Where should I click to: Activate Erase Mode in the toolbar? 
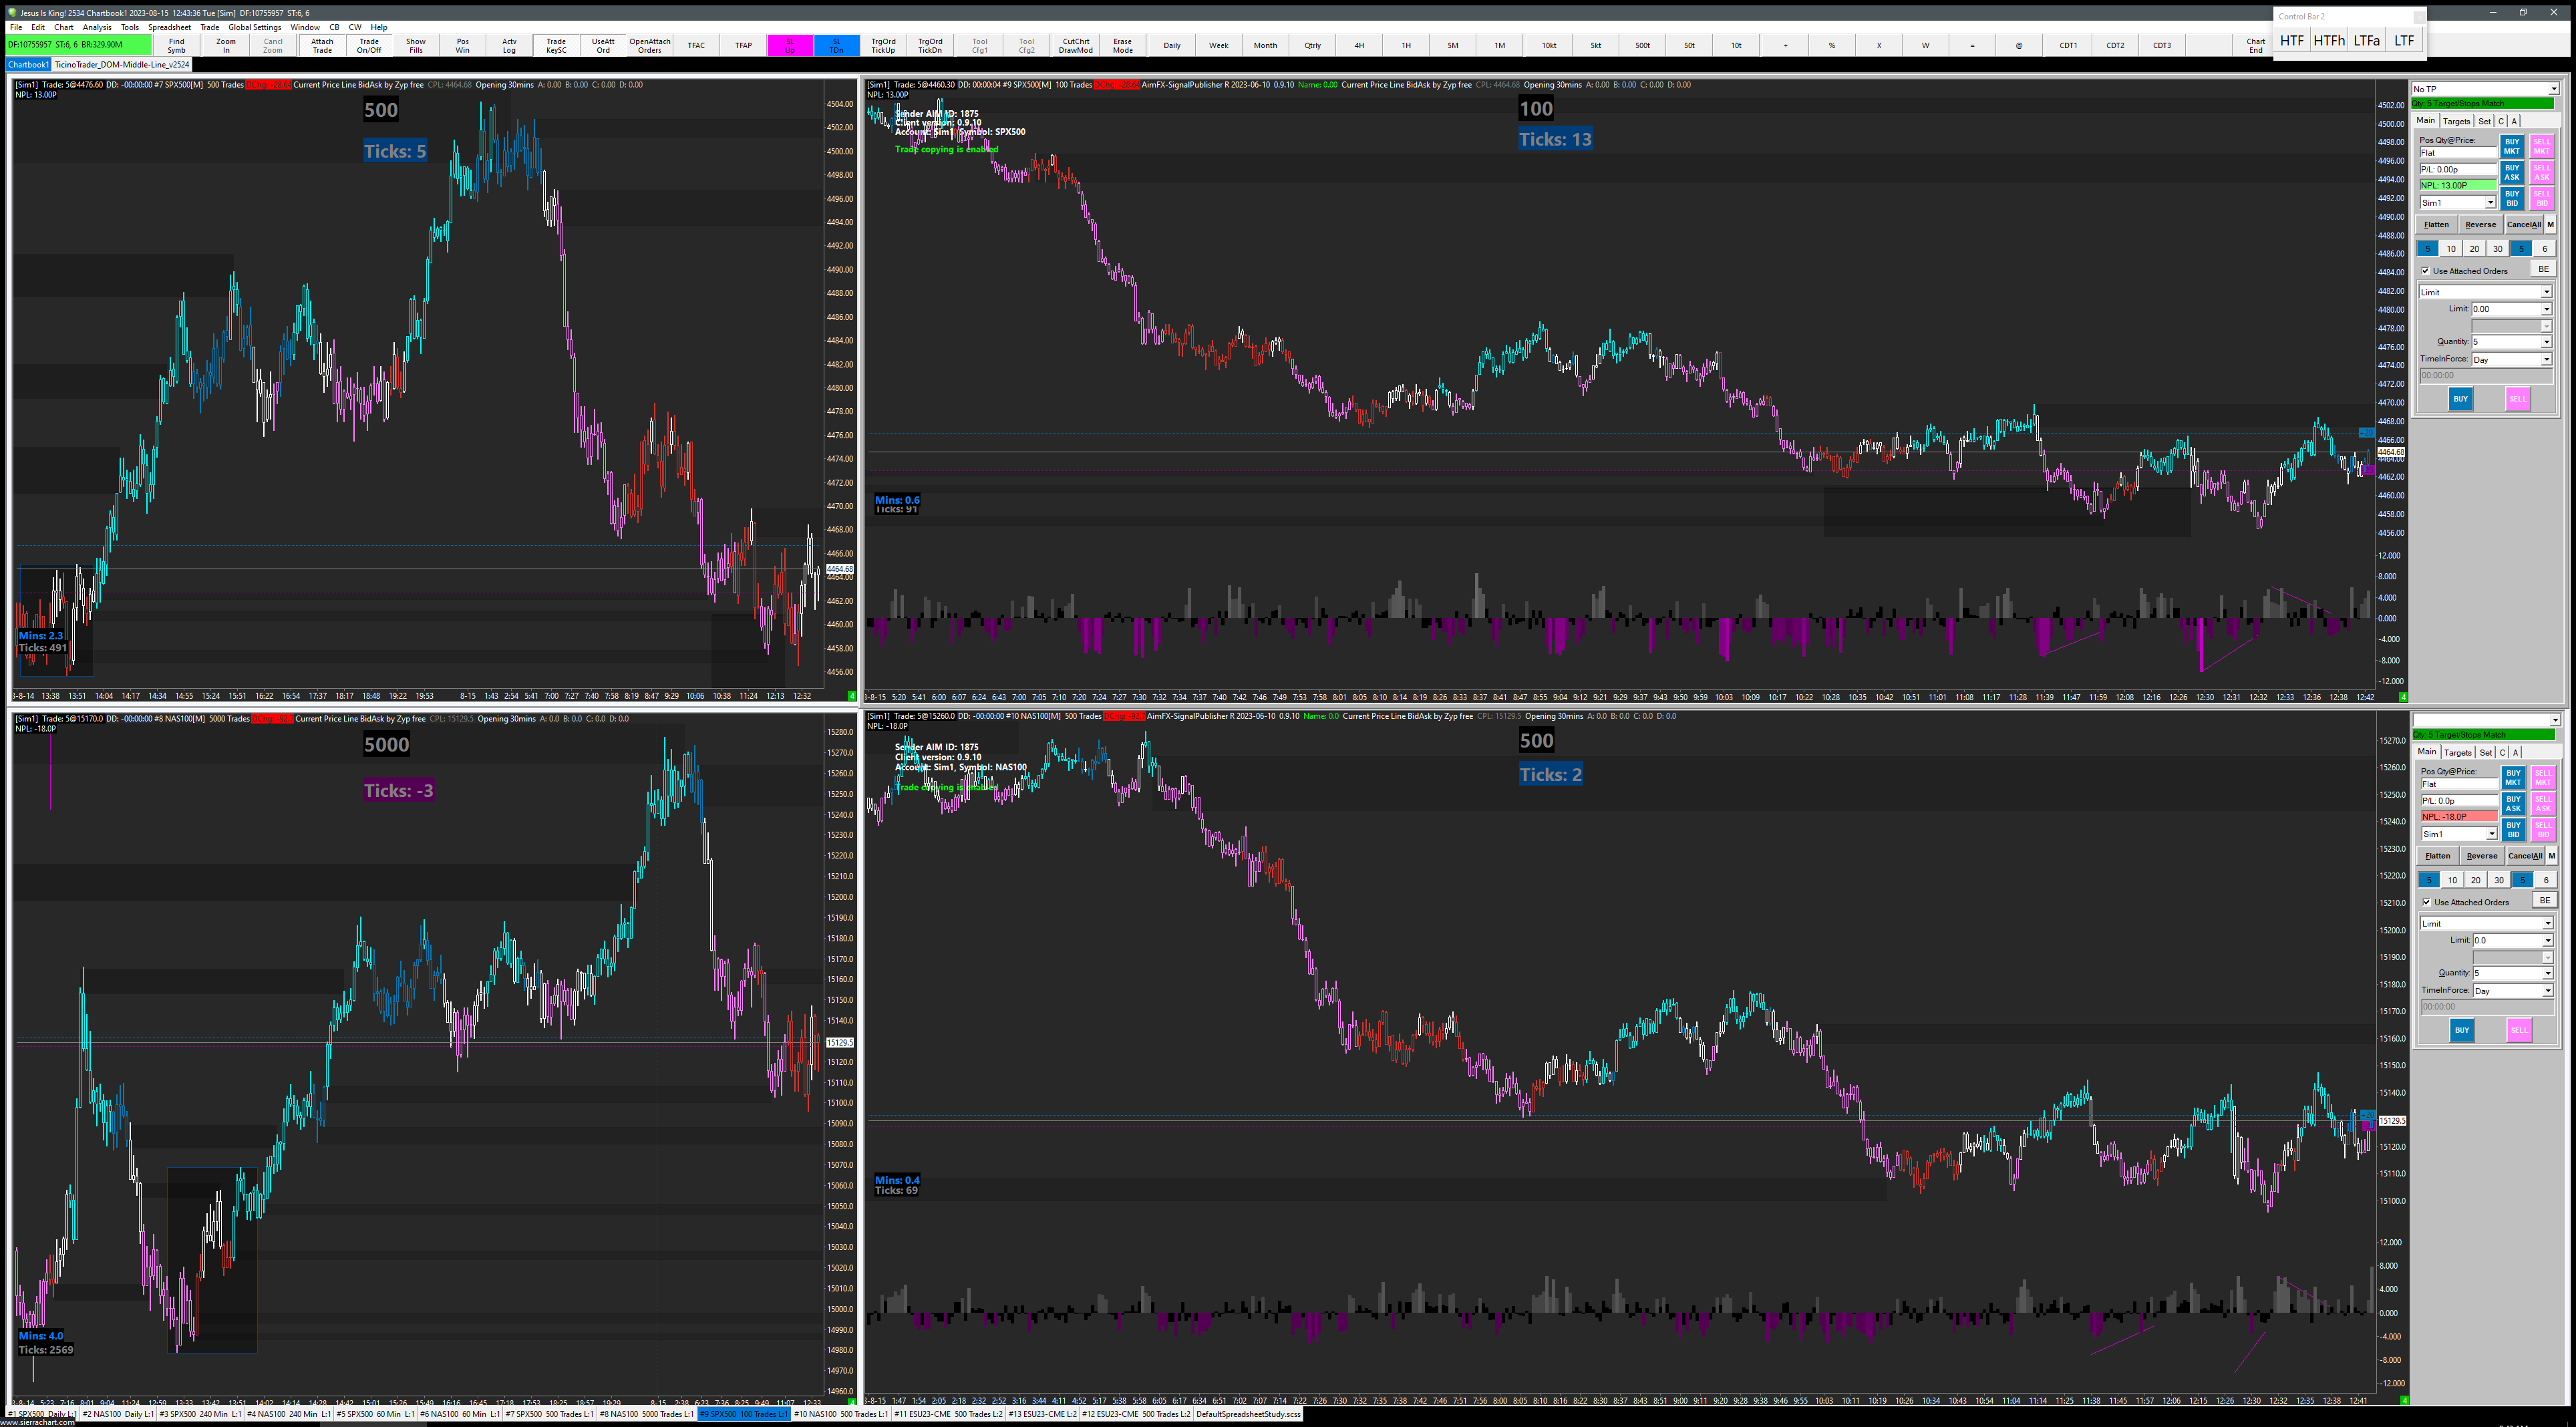click(1122, 45)
